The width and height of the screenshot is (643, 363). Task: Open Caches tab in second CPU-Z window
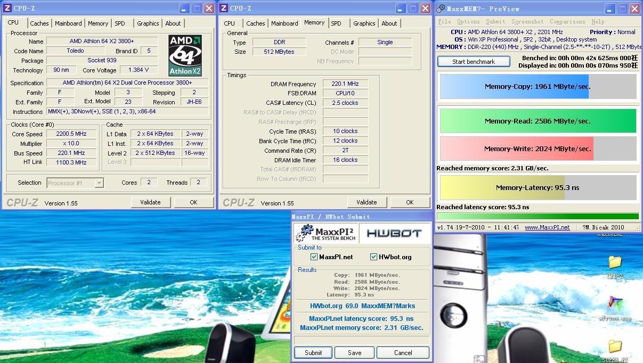click(256, 23)
